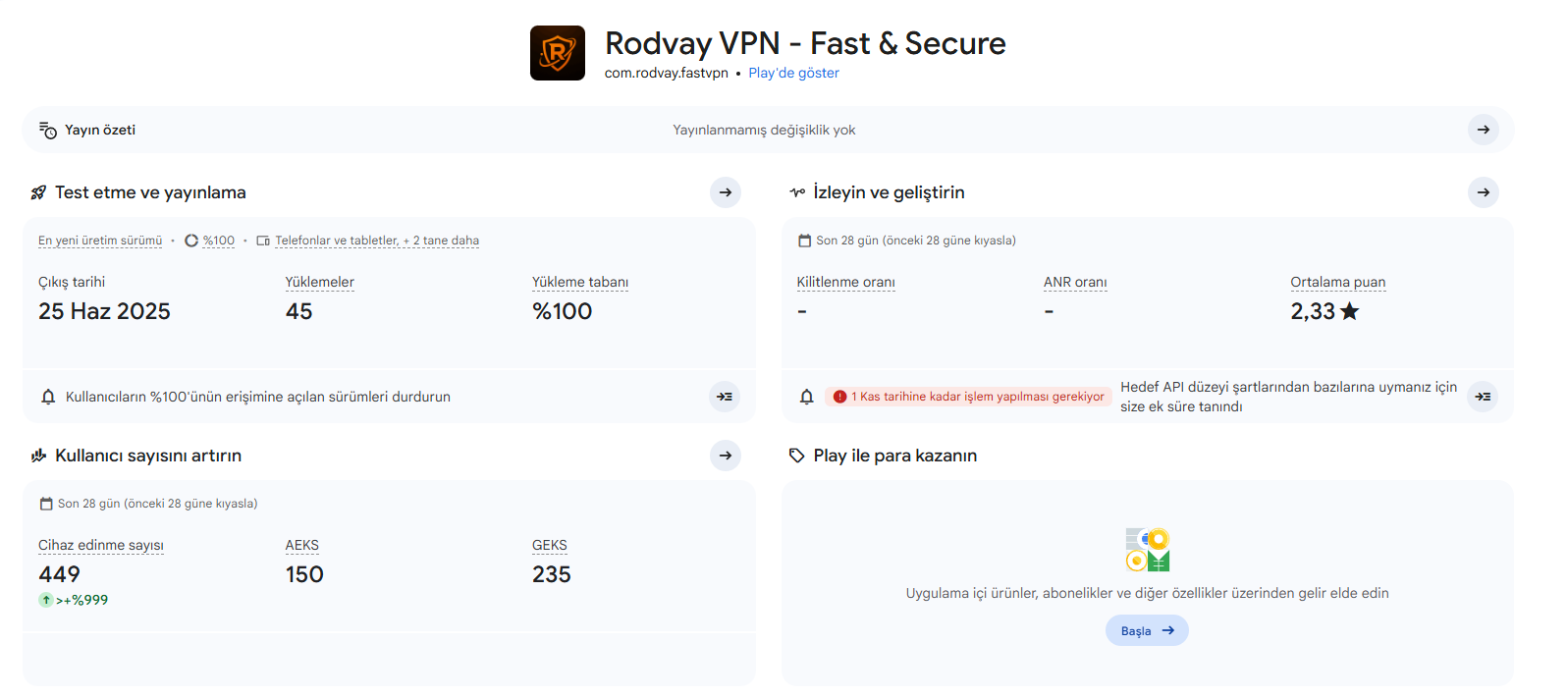This screenshot has width=1567, height=698.
Task: Click the growth icon beside Kullanıcı sayısını artırın
Action: (x=38, y=456)
